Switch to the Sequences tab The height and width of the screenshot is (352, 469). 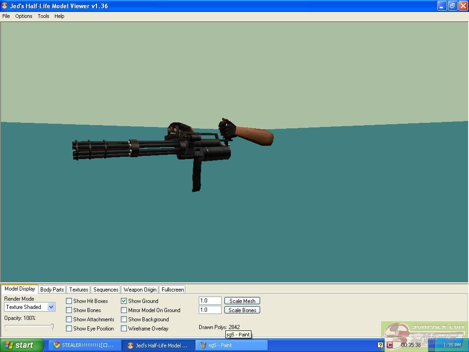click(106, 290)
